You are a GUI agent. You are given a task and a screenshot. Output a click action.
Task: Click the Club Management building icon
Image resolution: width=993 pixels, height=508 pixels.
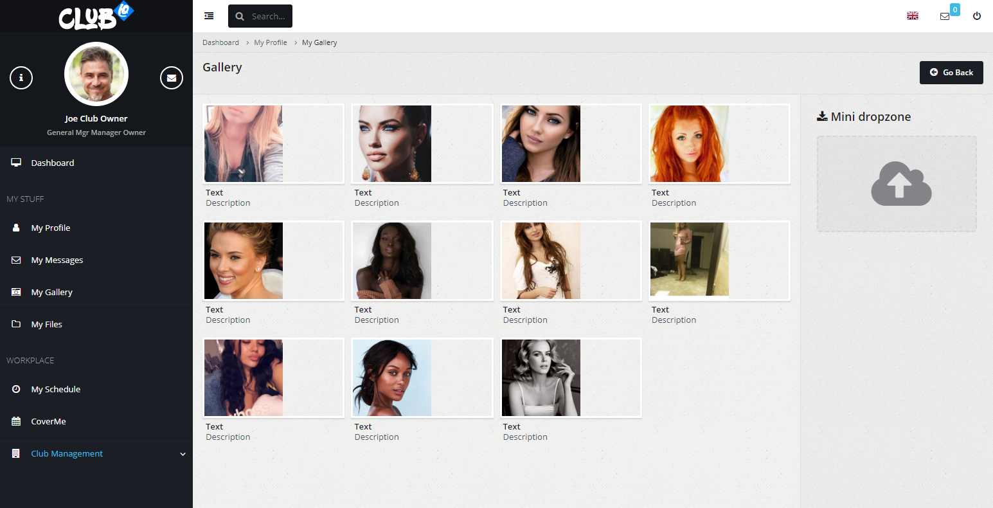tap(16, 453)
